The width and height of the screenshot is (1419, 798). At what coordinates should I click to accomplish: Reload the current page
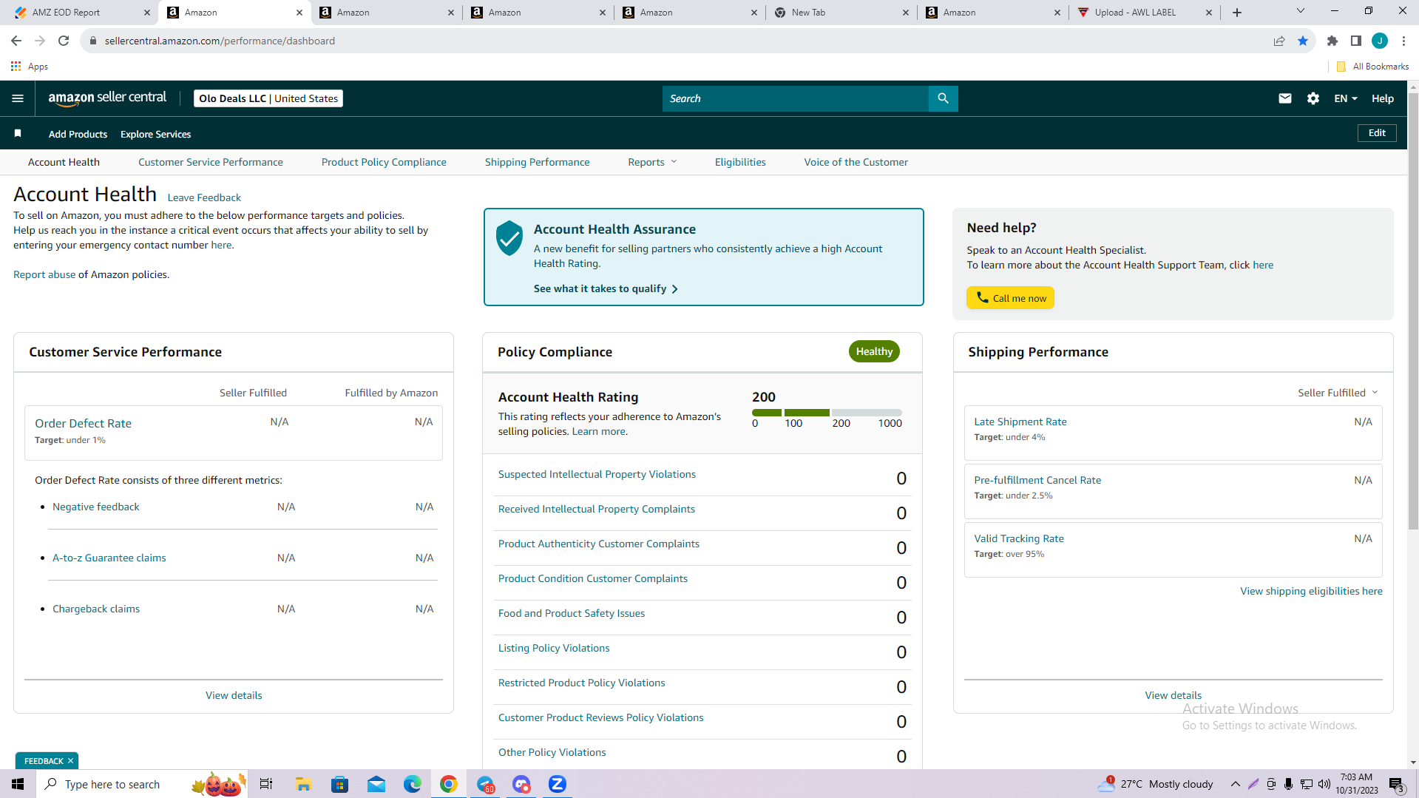point(64,41)
